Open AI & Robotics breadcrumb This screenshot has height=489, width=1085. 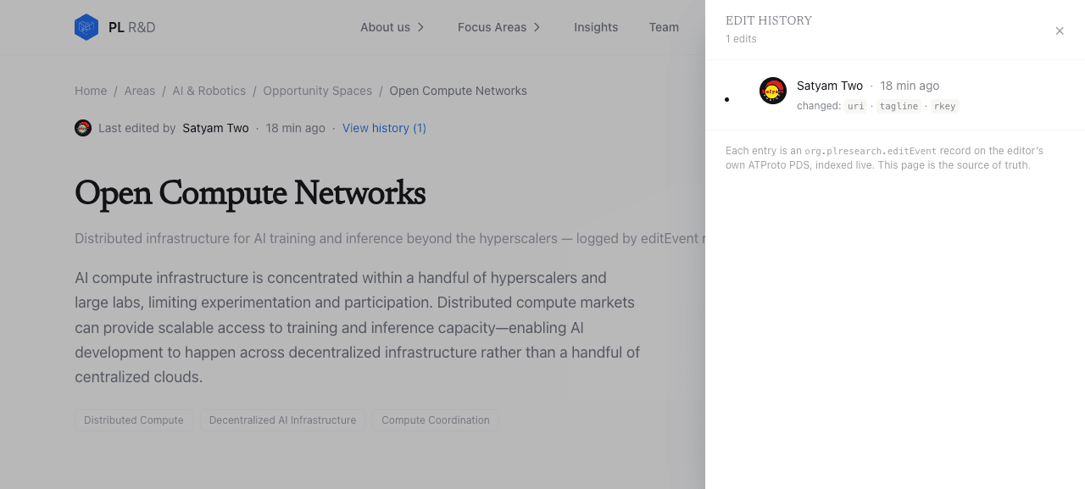click(x=209, y=91)
